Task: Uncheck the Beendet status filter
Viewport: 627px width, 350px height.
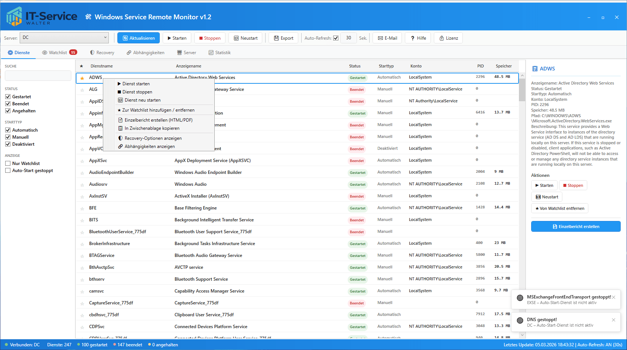Action: pos(8,104)
